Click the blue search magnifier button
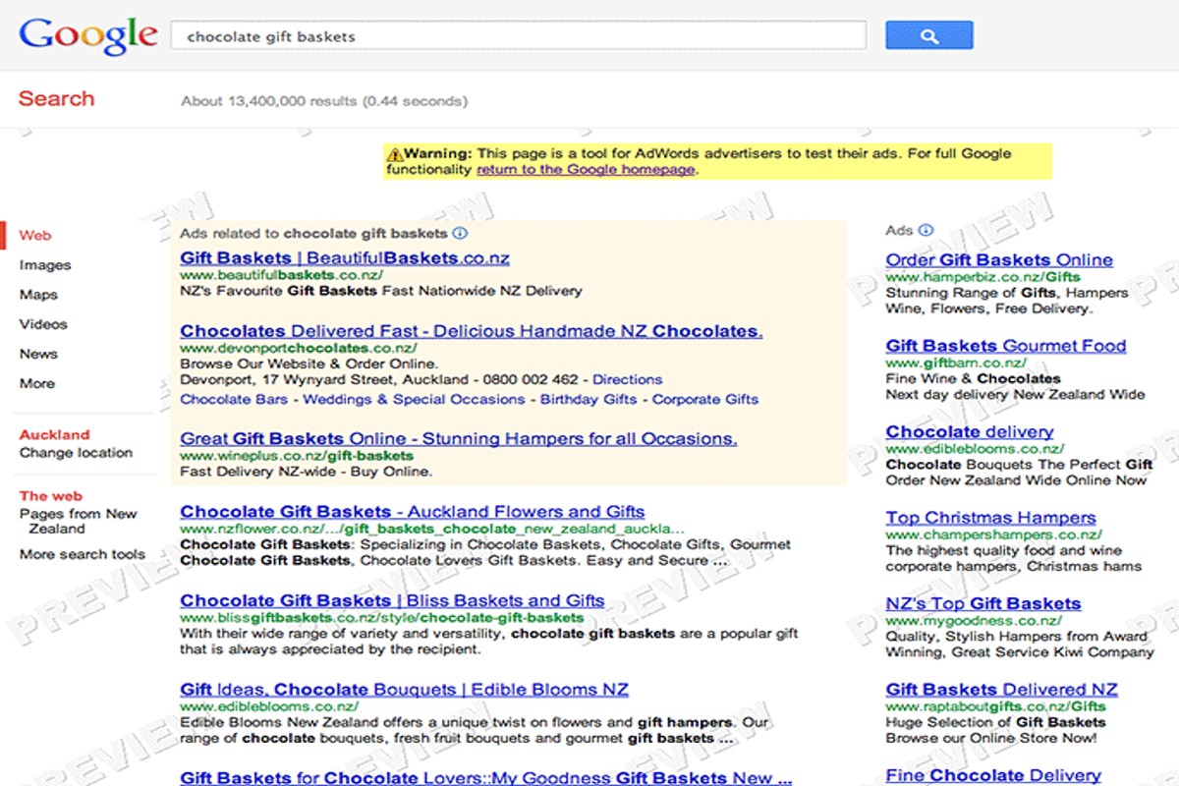The height and width of the screenshot is (786, 1179). coord(928,35)
